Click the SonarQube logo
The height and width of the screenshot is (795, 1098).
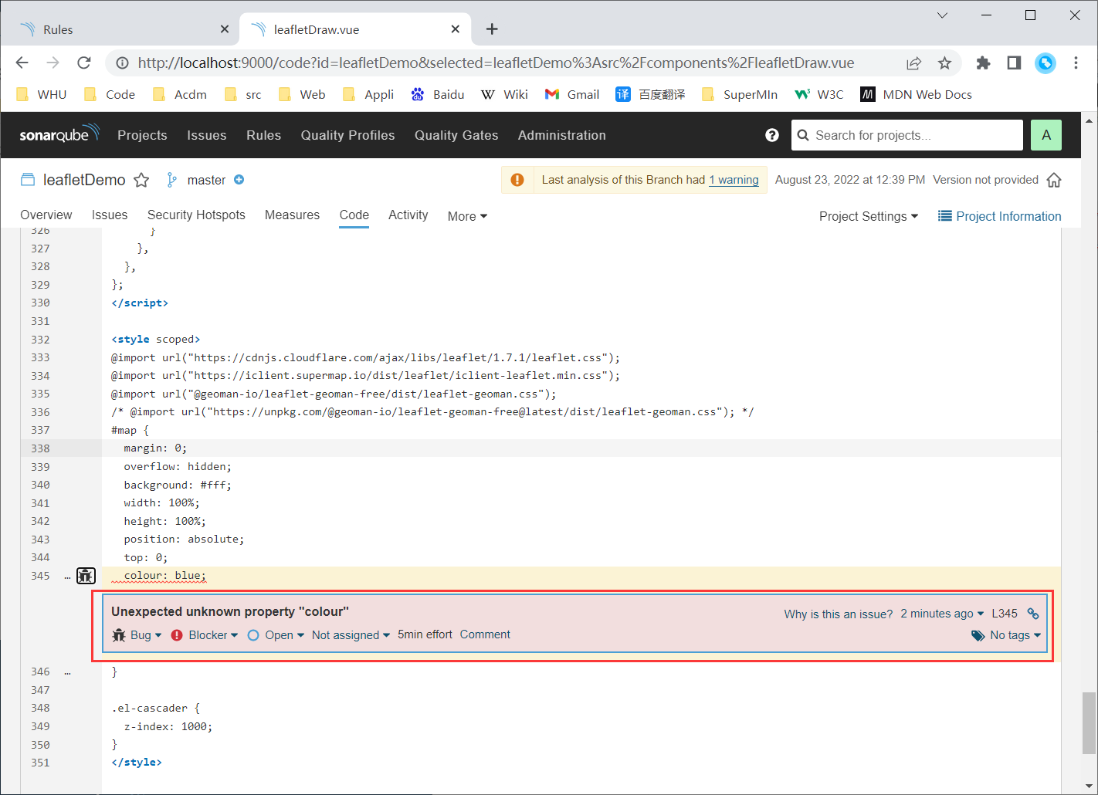[59, 134]
